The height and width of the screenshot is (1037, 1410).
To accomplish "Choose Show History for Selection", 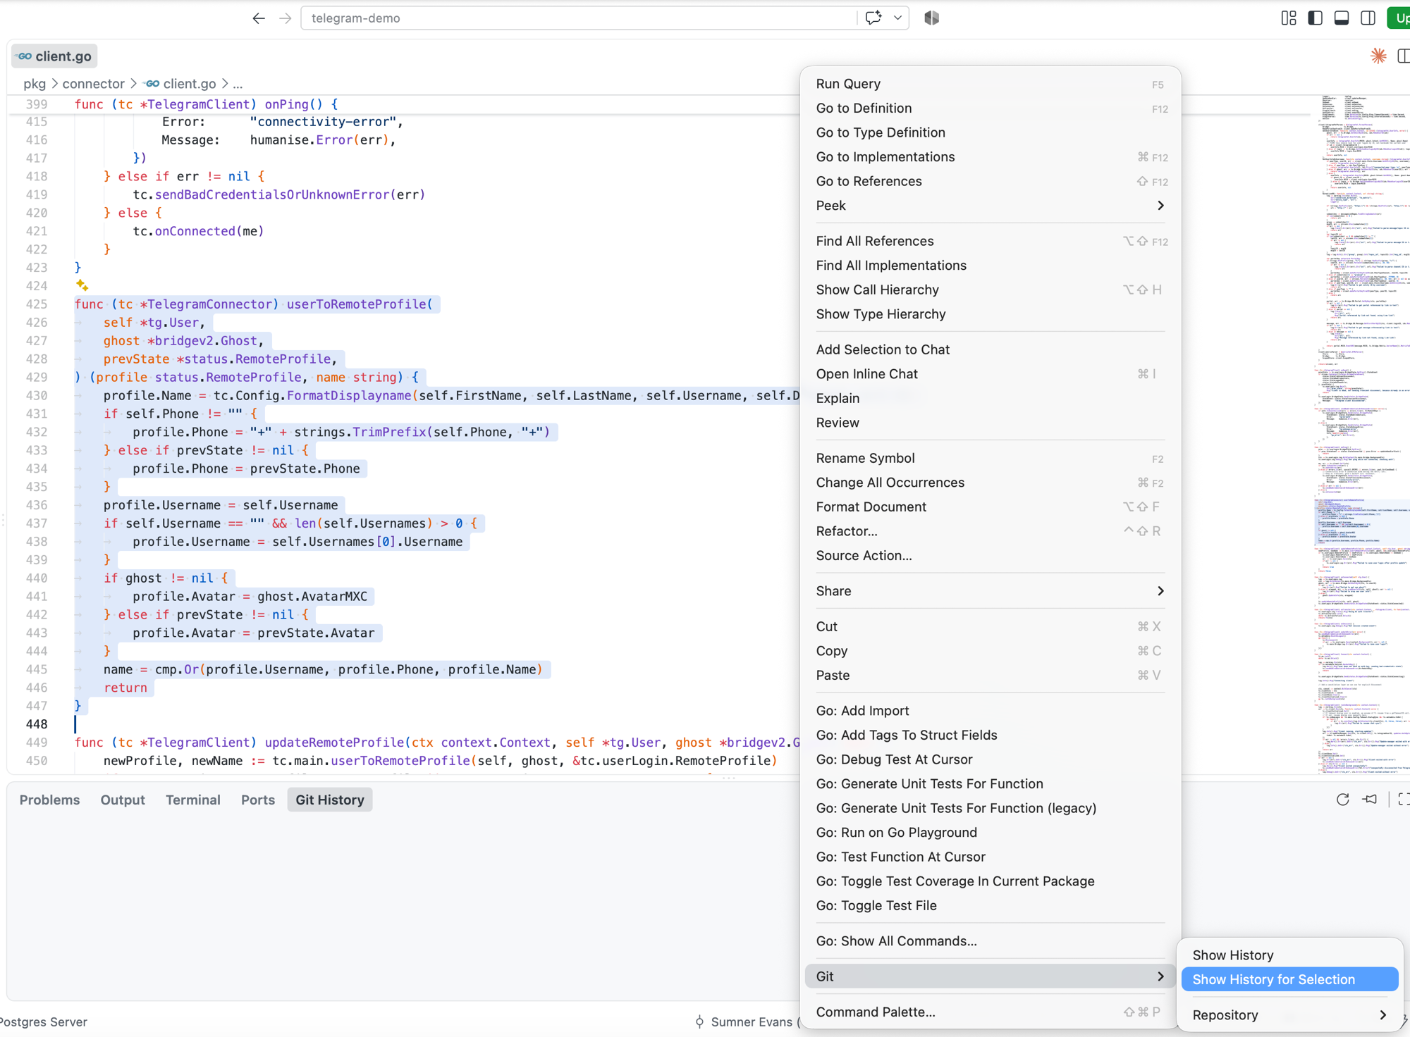I will point(1289,979).
